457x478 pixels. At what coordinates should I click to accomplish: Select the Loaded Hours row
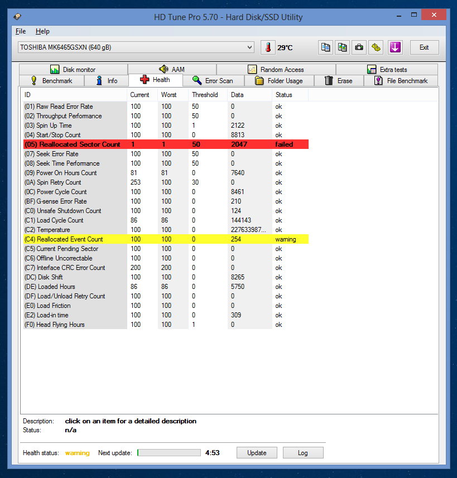click(166, 287)
